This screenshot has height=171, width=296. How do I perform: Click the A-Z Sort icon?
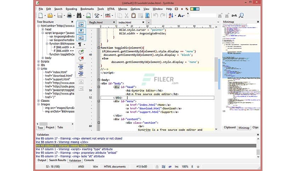171,16
